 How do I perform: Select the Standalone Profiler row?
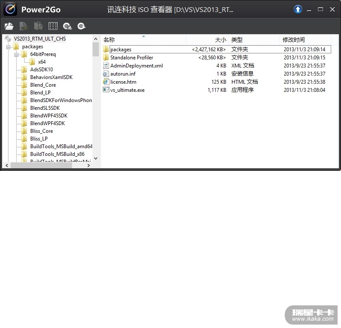[217, 57]
